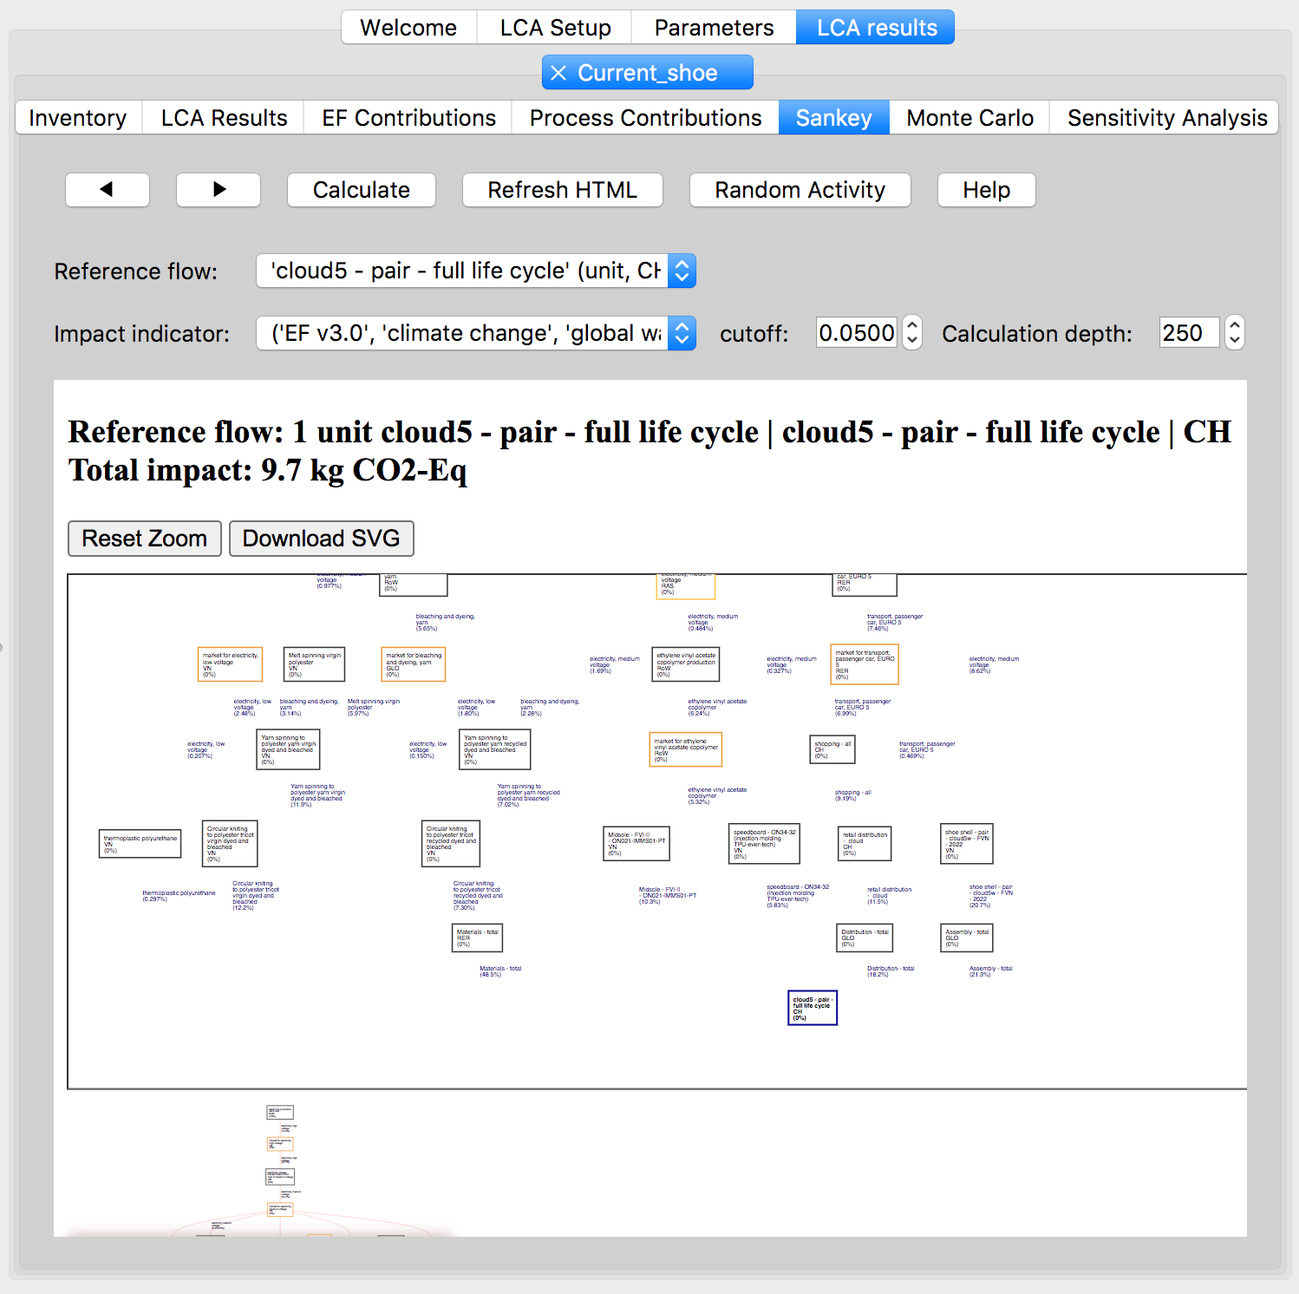Switch to the Inventory tab
Screen dimensions: 1299x1294
click(x=77, y=117)
